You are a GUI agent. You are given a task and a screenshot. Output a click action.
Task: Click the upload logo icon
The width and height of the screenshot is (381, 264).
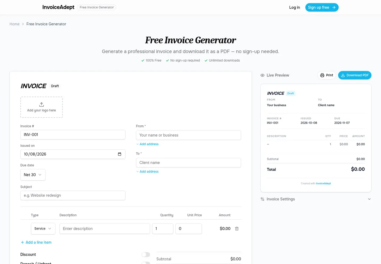tap(42, 105)
